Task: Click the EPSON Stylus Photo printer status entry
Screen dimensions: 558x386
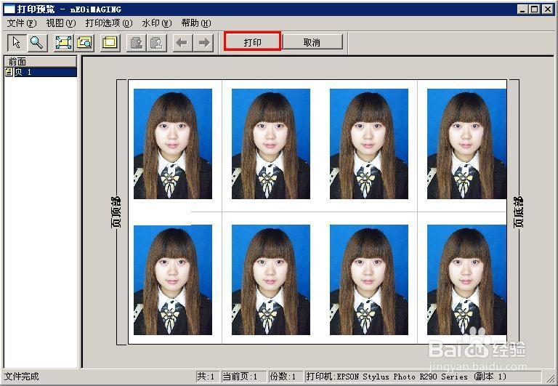Action: [x=423, y=377]
